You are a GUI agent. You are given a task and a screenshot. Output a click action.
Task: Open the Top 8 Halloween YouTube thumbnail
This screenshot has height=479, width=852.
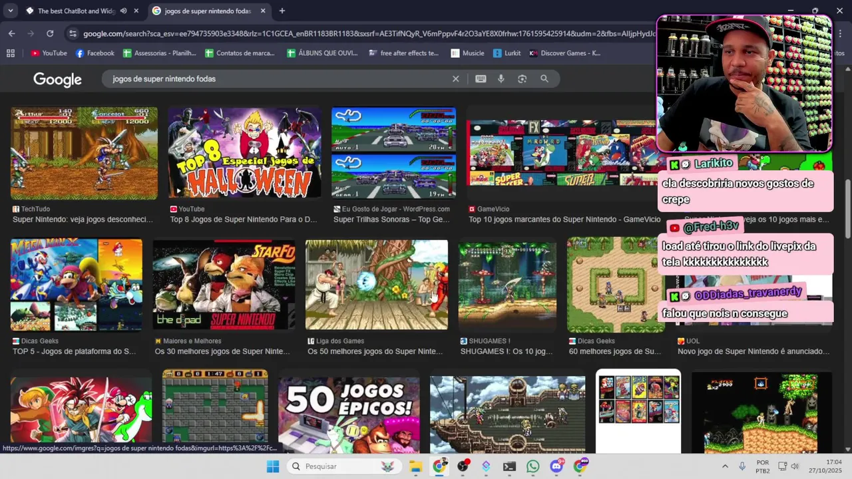(244, 153)
